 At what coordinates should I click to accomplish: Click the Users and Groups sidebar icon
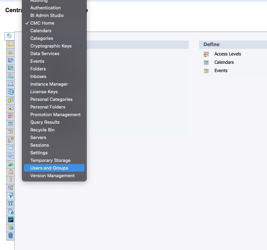pyautogui.click(x=10, y=76)
